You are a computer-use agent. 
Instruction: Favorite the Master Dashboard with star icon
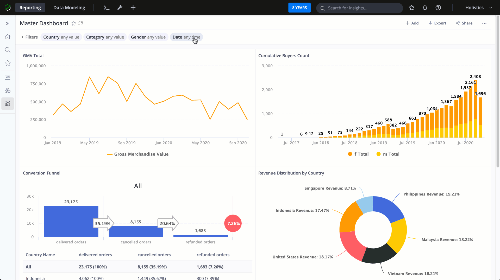(x=74, y=23)
